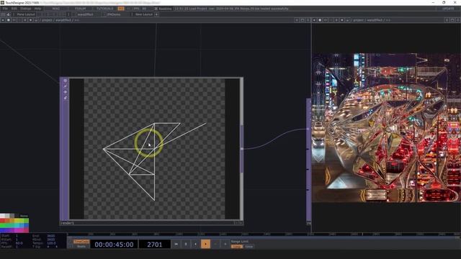Open the FORUM link

[80, 9]
